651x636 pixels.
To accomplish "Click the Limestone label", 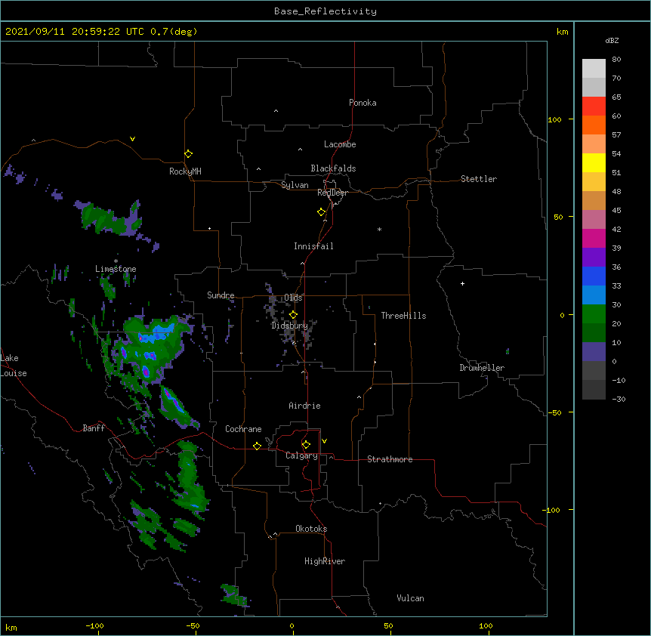I will click(116, 269).
